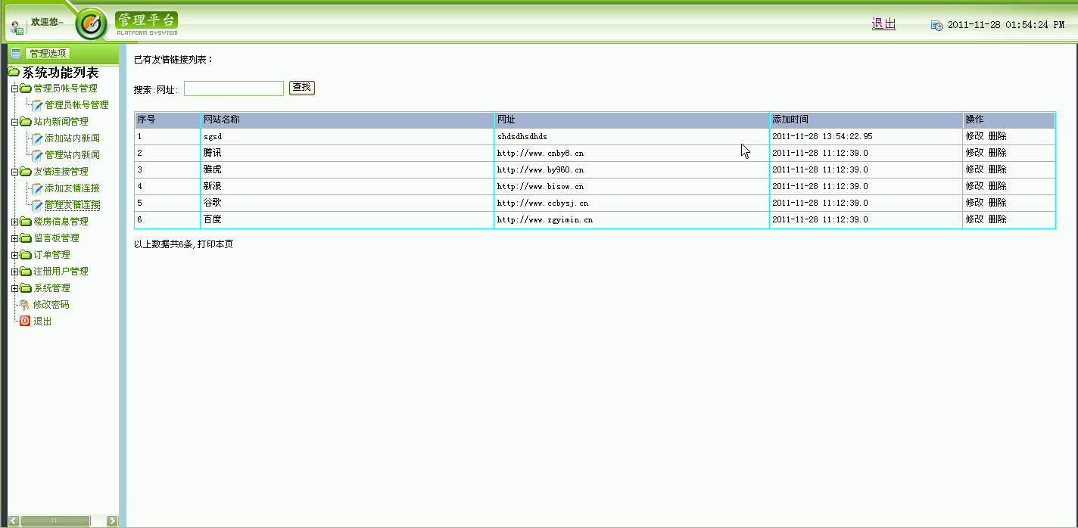Click the folder icon of 注册用户管理

26,272
